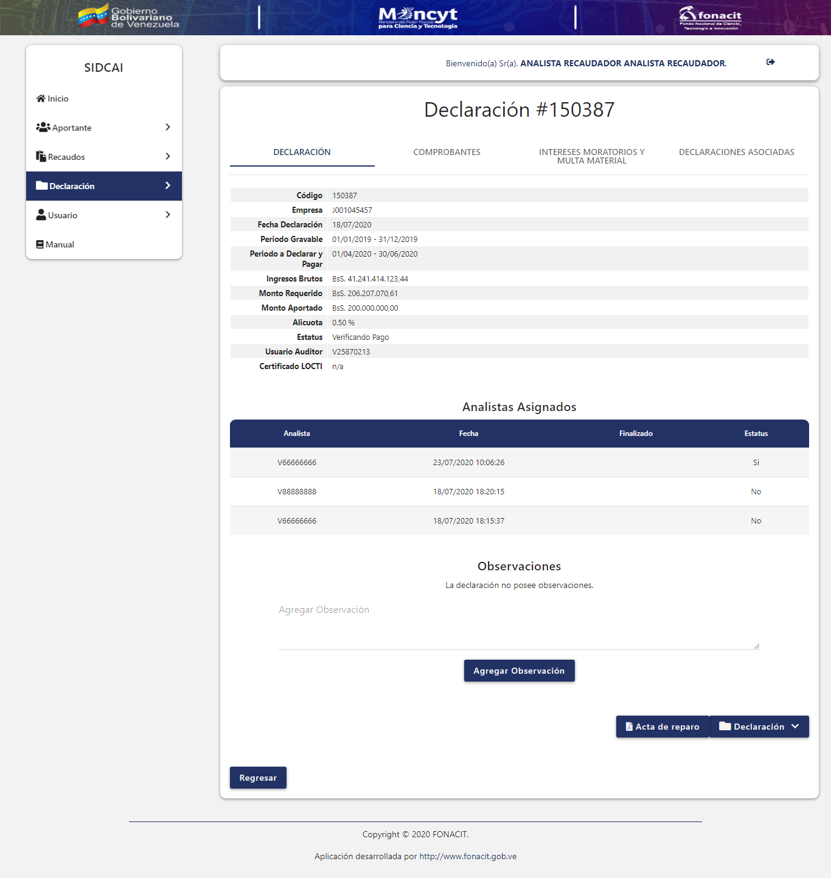Image resolution: width=831 pixels, height=878 pixels.
Task: Click the Aportante group icon
Action: pos(43,128)
